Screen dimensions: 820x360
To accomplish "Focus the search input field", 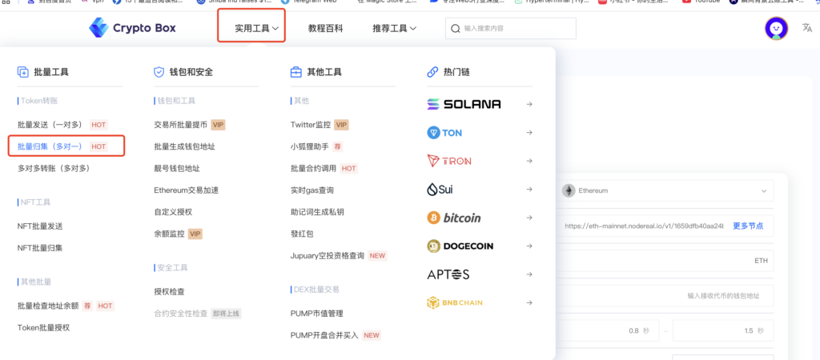I will pos(510,28).
